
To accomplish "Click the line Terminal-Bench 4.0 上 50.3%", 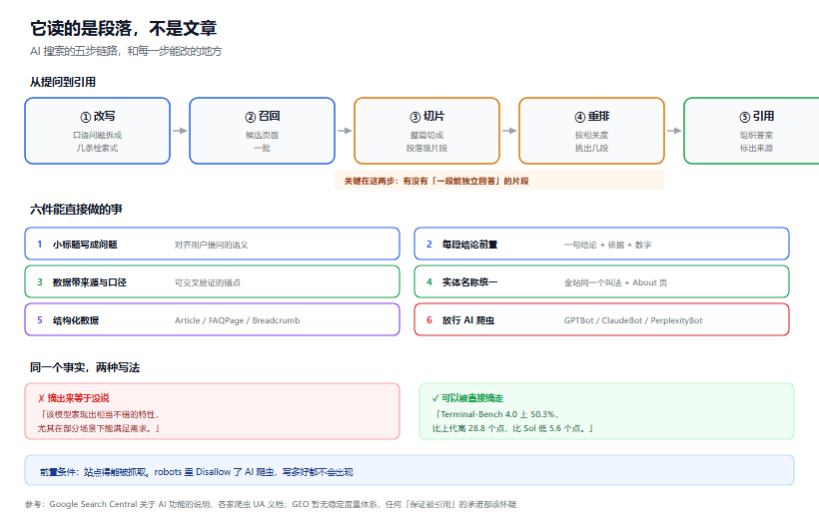I will [495, 414].
